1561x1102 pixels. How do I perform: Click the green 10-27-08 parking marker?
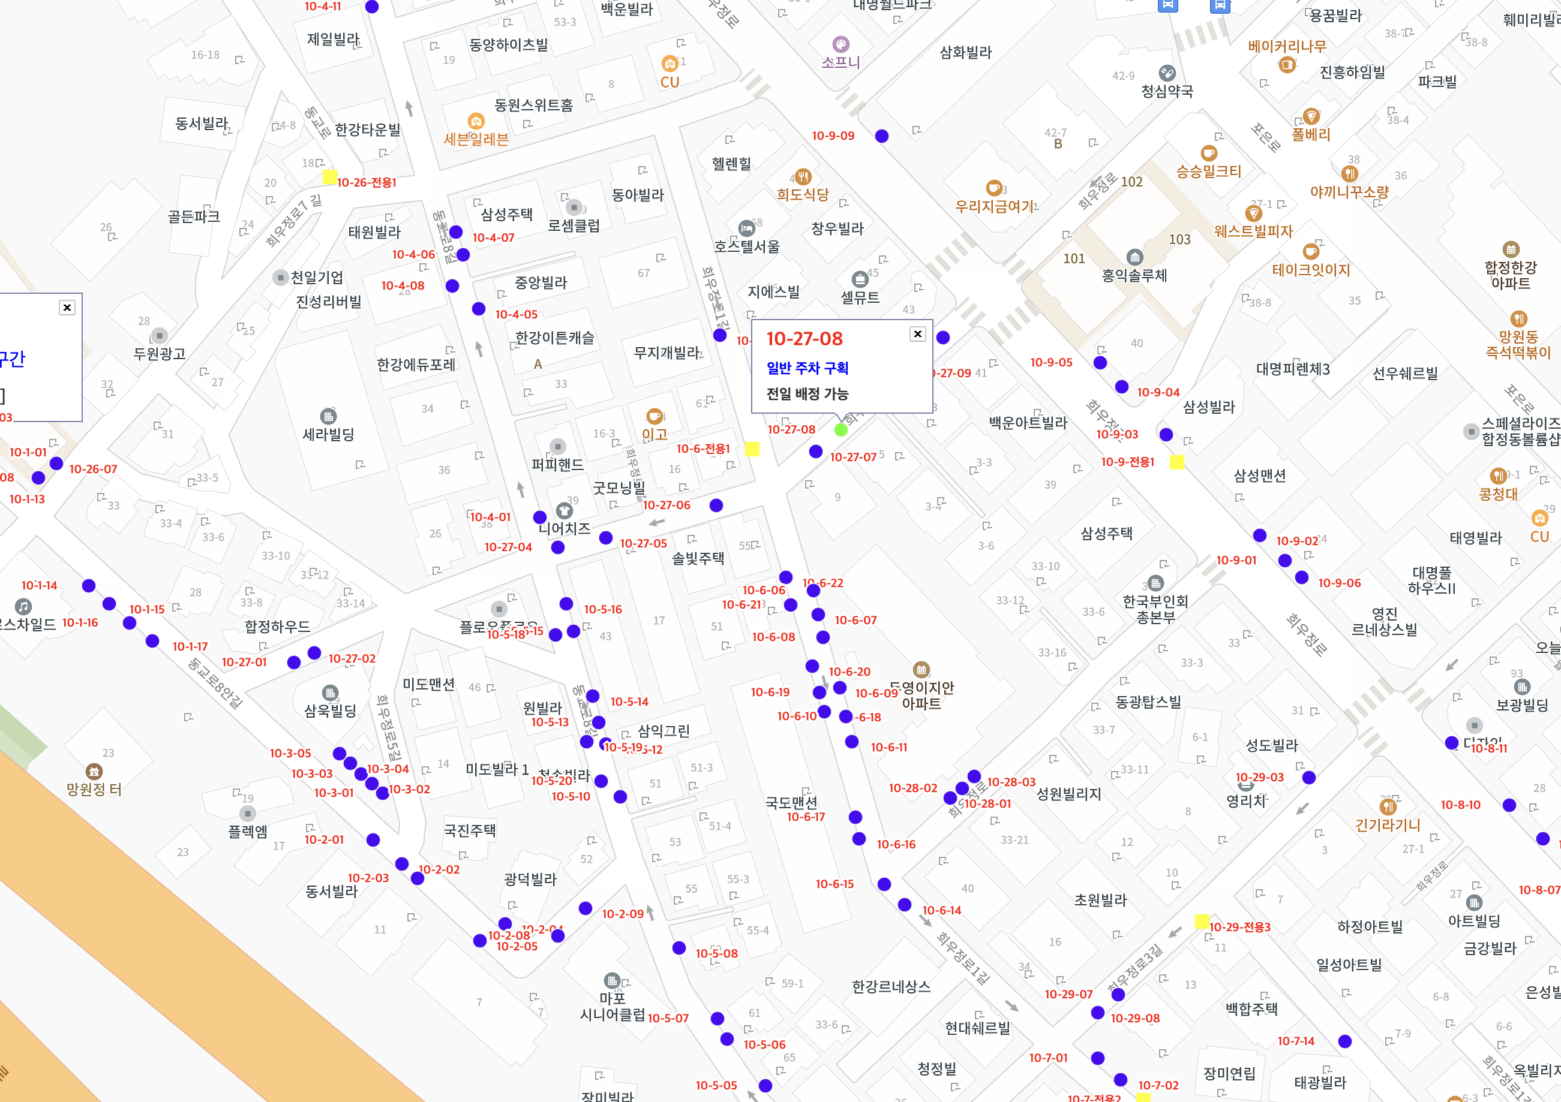(840, 429)
